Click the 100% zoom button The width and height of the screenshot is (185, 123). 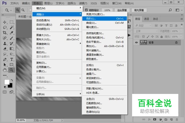pos(107,10)
